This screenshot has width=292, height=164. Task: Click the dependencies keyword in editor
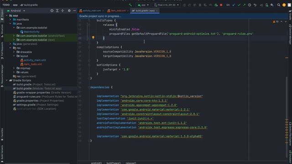click(99, 87)
